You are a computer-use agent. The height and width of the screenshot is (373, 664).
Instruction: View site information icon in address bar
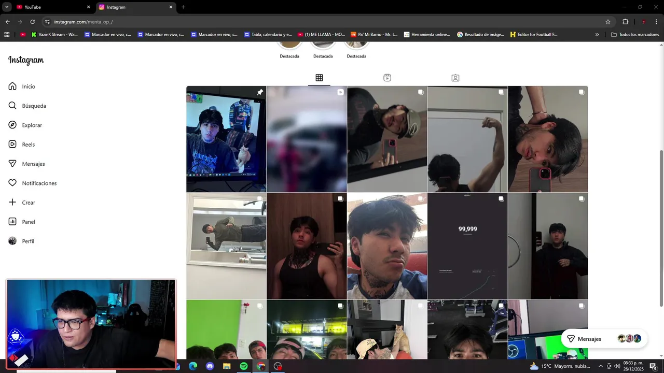[x=47, y=22]
